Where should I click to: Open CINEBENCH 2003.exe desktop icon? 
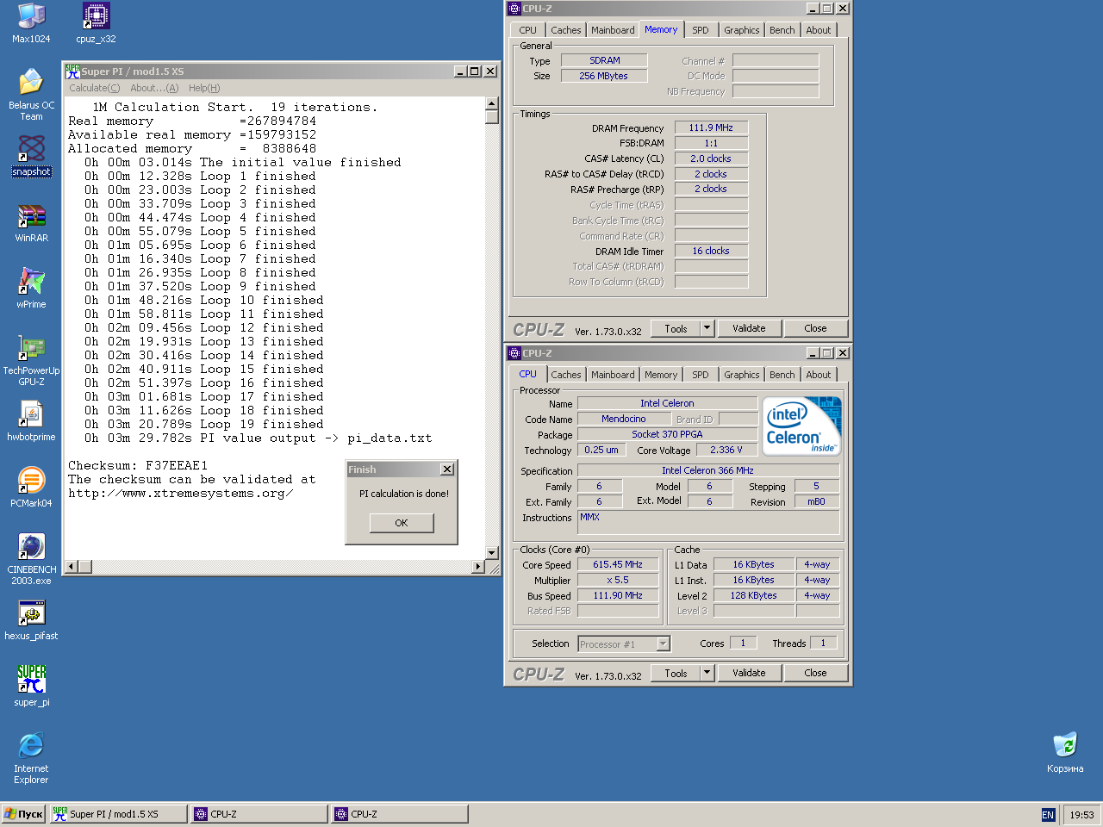pyautogui.click(x=31, y=559)
